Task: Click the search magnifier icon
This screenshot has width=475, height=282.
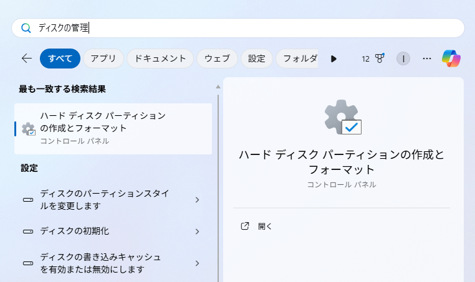Action: point(26,28)
